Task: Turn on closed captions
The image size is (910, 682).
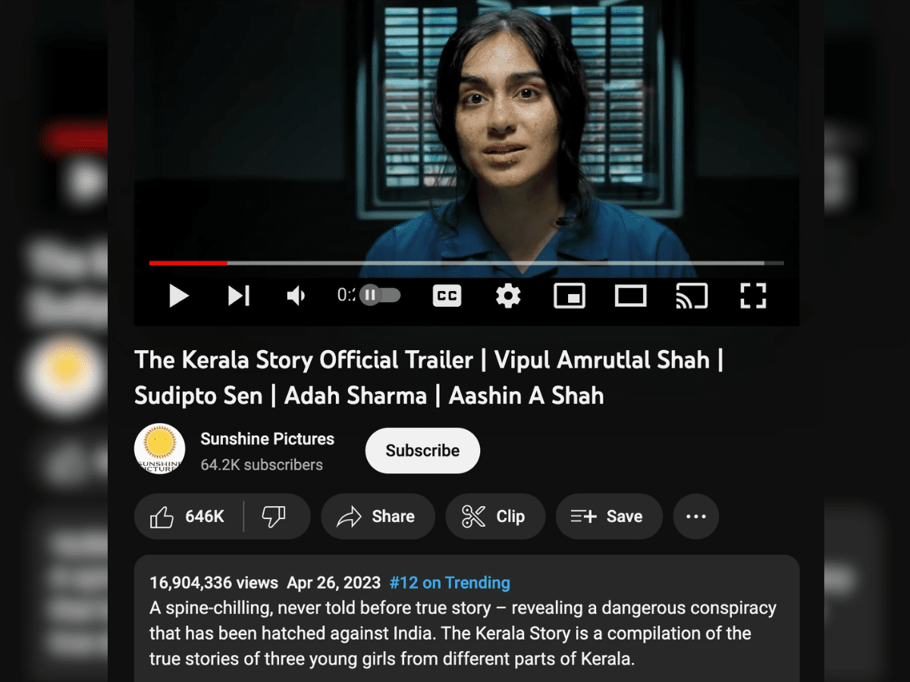Action: [x=447, y=296]
